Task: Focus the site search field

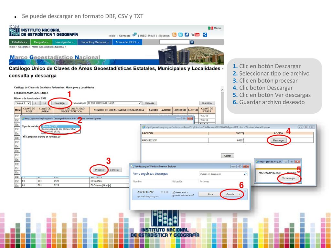Action: click(x=174, y=42)
